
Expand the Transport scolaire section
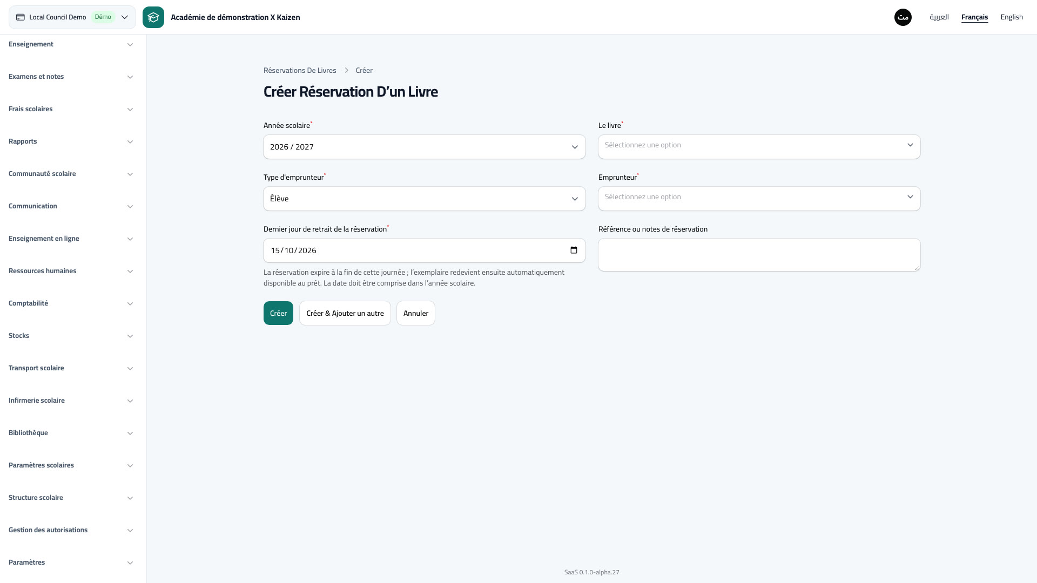tap(71, 368)
